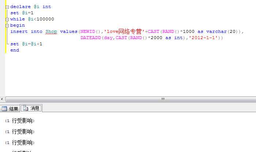
Task: Click the CAST after the love string
Action: (x=153, y=31)
